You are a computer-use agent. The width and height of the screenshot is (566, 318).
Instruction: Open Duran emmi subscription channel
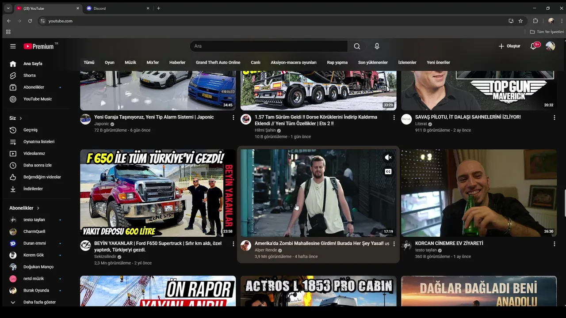[x=35, y=243]
